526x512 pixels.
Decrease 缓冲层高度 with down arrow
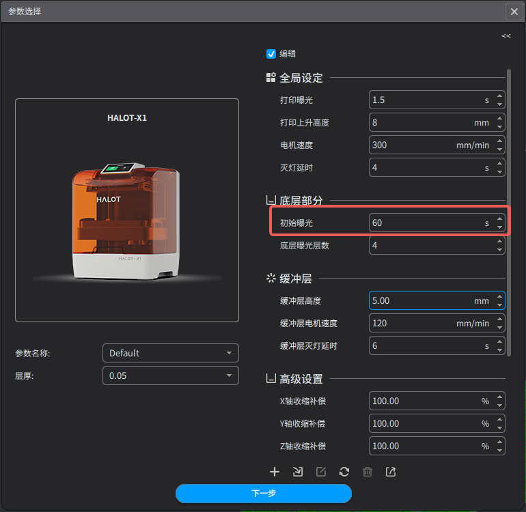coord(499,304)
